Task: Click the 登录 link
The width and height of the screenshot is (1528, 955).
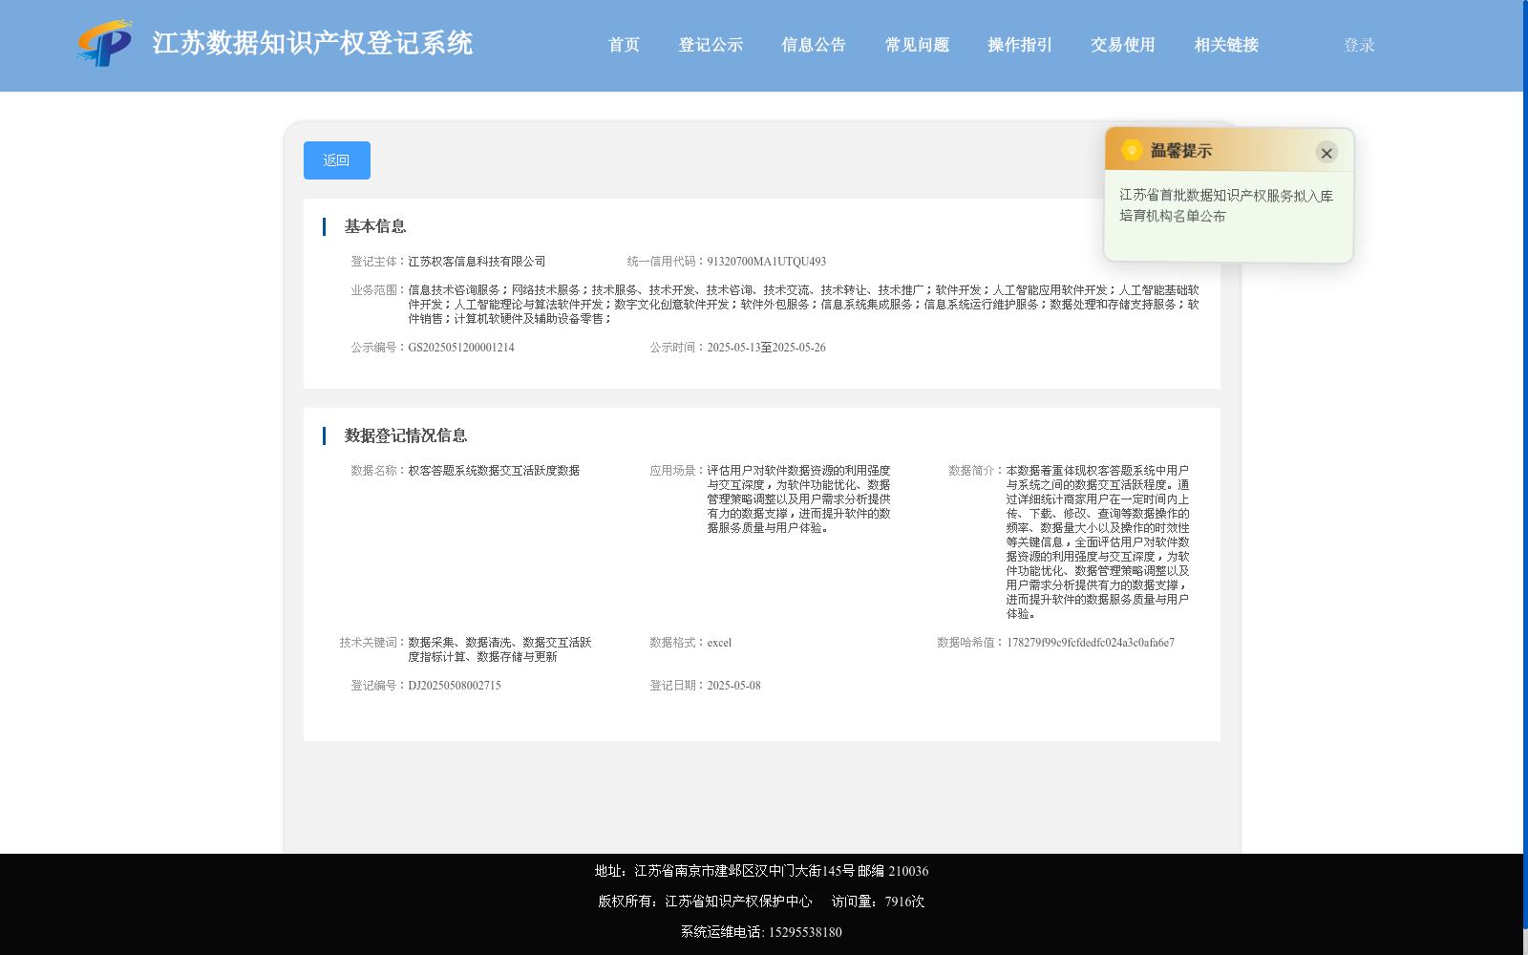Action: 1359,45
